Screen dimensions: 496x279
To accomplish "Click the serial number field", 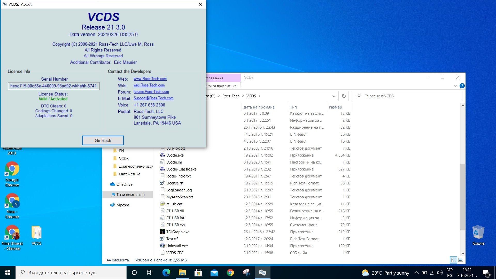I will [x=53, y=86].
